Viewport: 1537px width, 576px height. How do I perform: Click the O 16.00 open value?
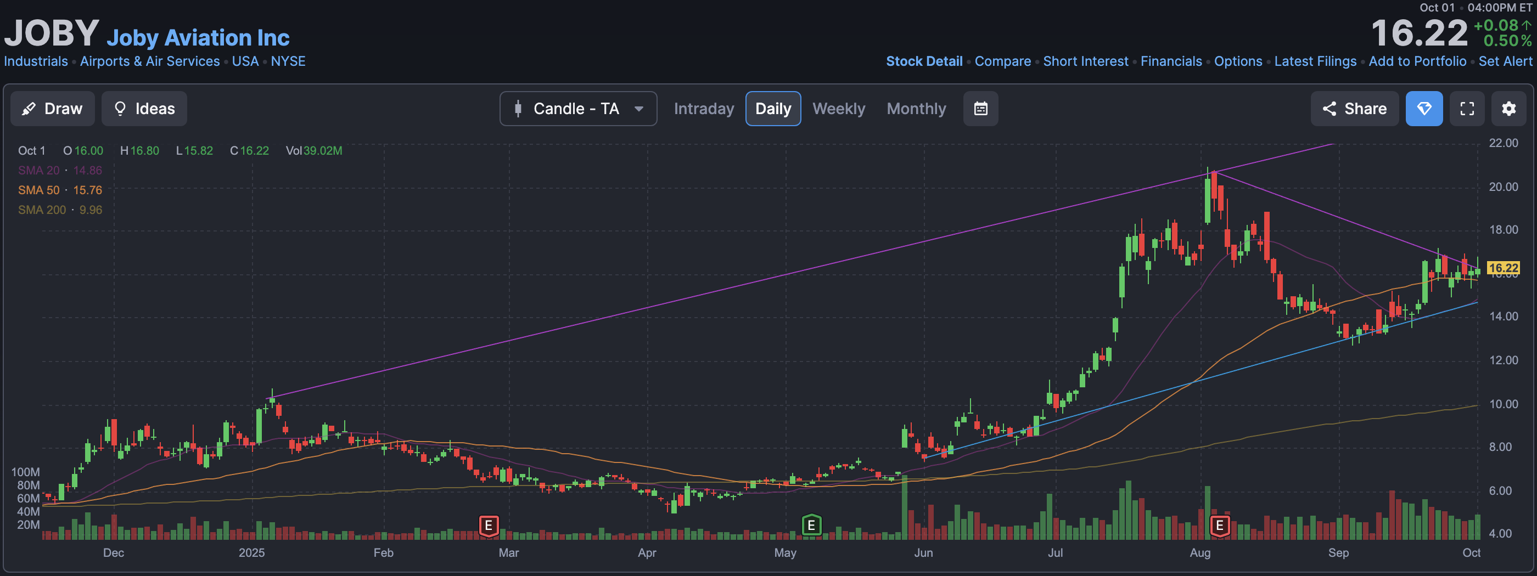coord(83,151)
